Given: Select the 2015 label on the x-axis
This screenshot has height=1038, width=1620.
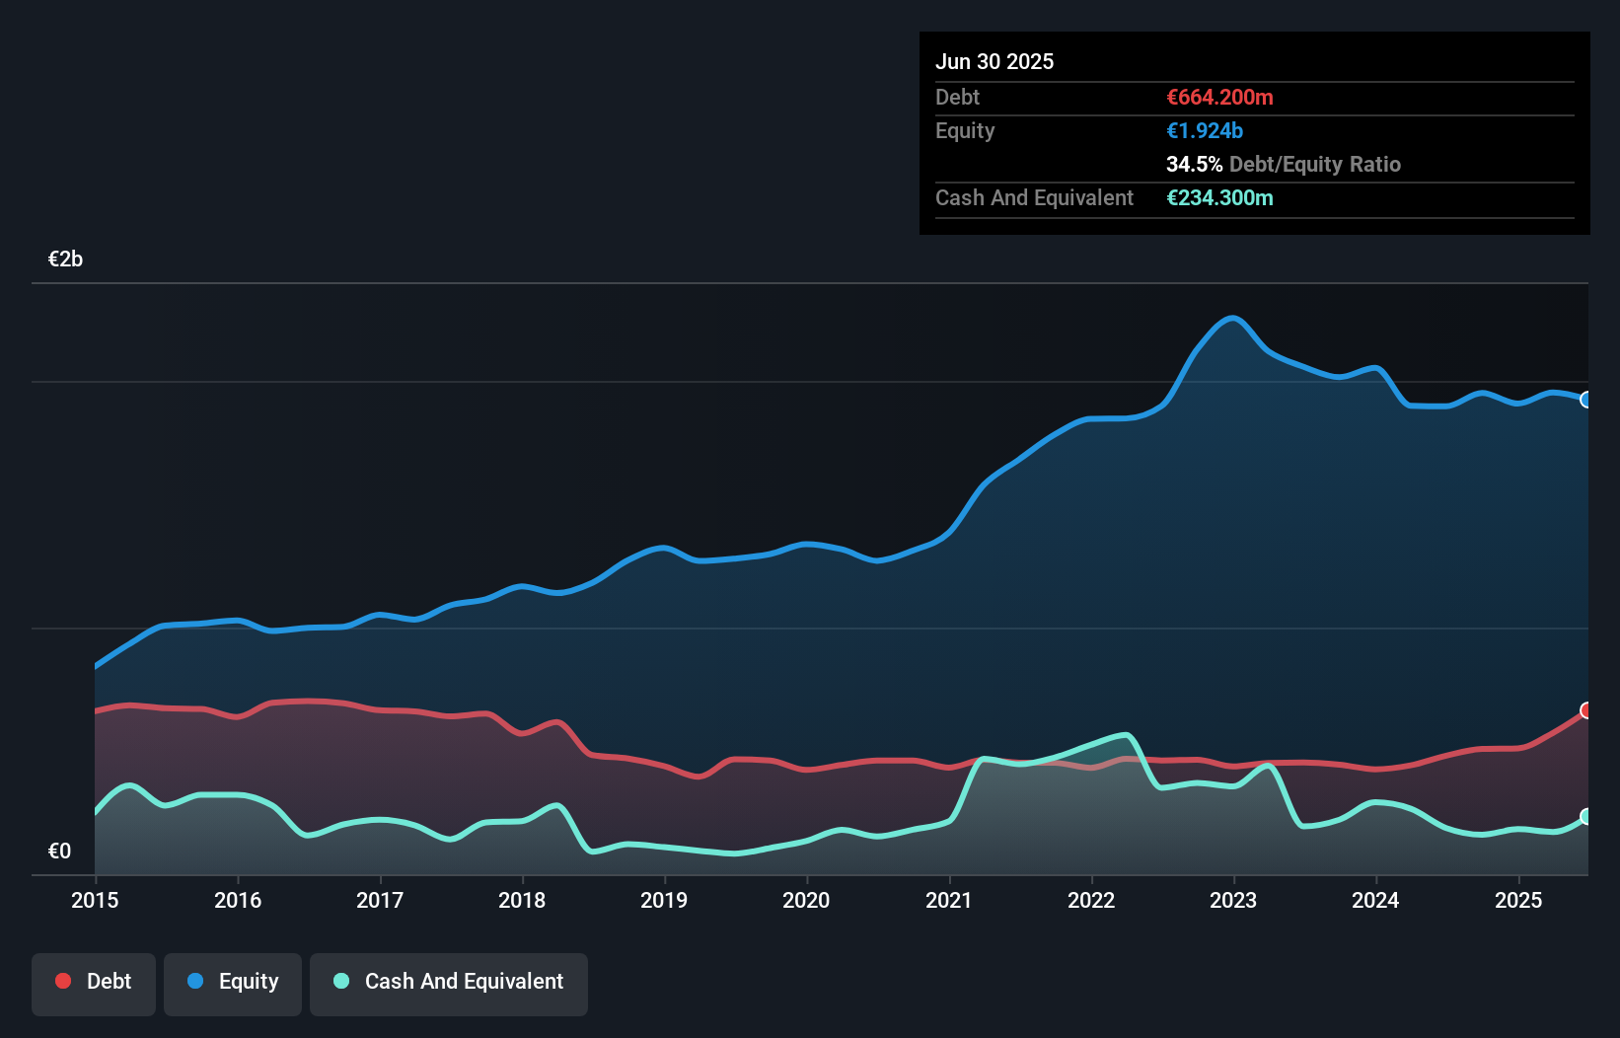Looking at the screenshot, I should click(95, 900).
